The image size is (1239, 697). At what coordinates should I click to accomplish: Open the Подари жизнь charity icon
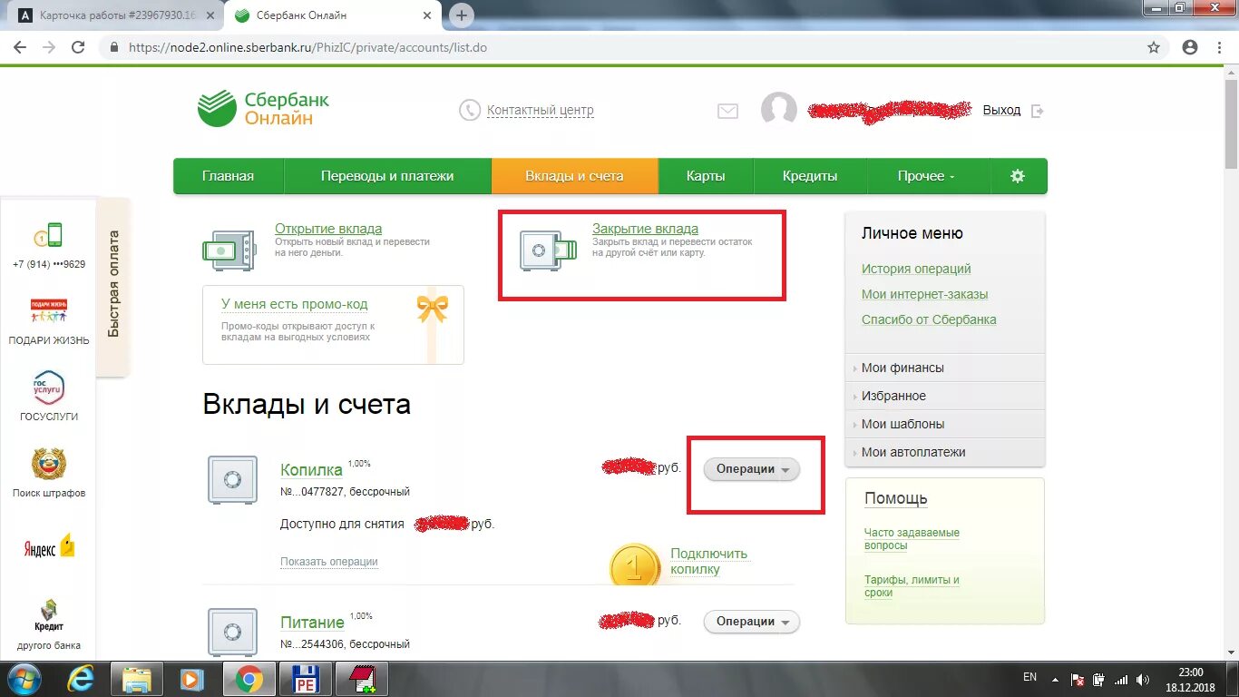pyautogui.click(x=49, y=311)
